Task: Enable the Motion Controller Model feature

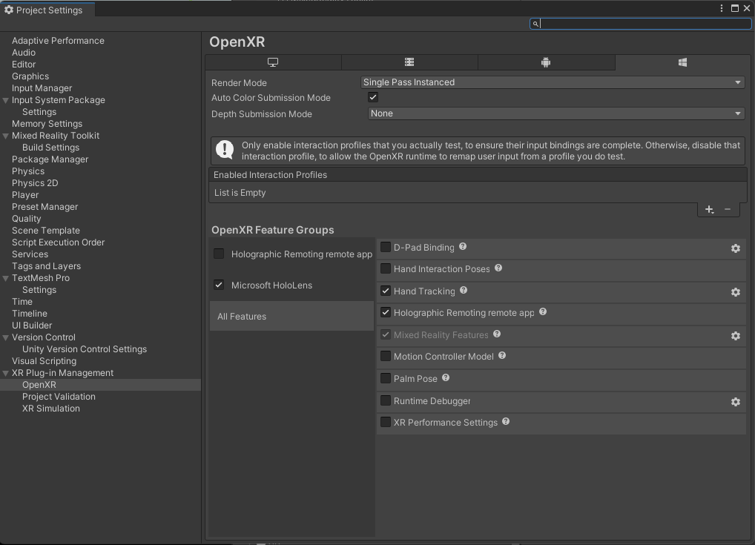Action: [x=386, y=357]
